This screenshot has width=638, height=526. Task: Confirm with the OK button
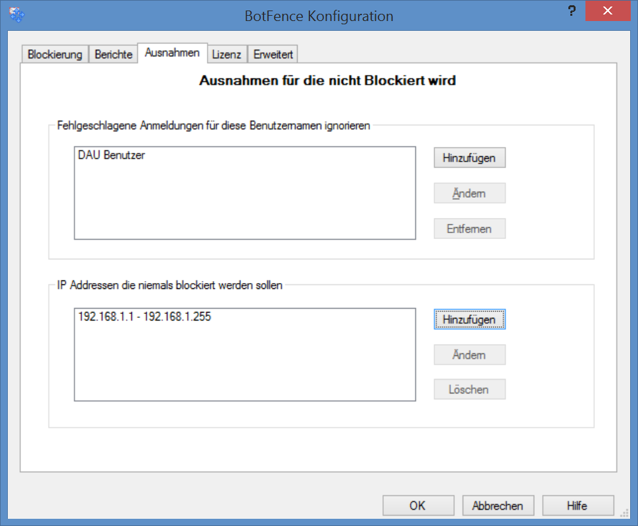pos(419,506)
